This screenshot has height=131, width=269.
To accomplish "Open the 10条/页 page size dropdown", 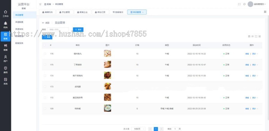I will coord(138,129).
